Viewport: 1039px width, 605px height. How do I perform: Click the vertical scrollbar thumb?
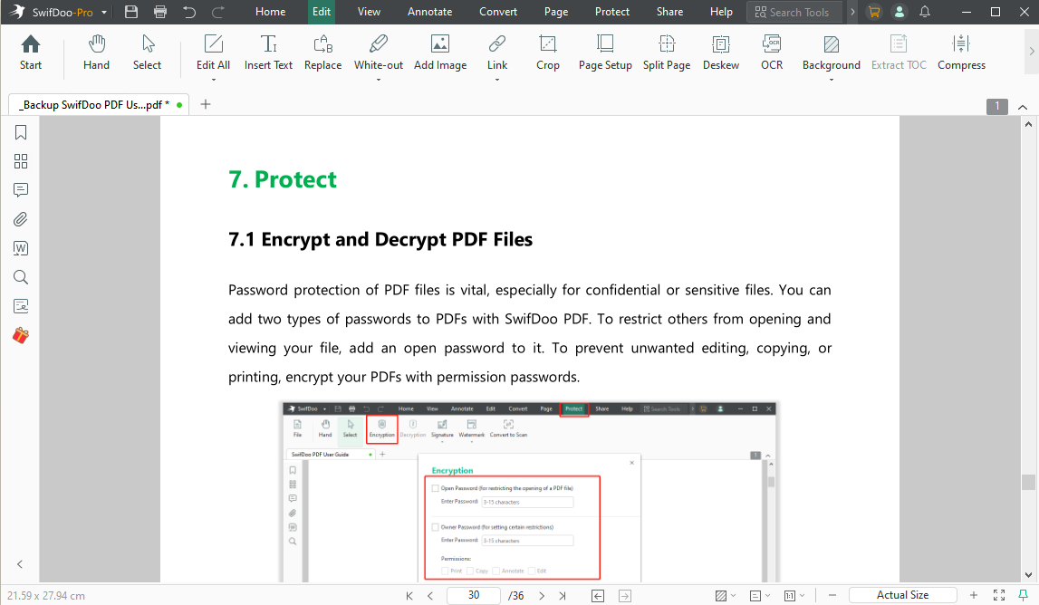[x=1028, y=482]
